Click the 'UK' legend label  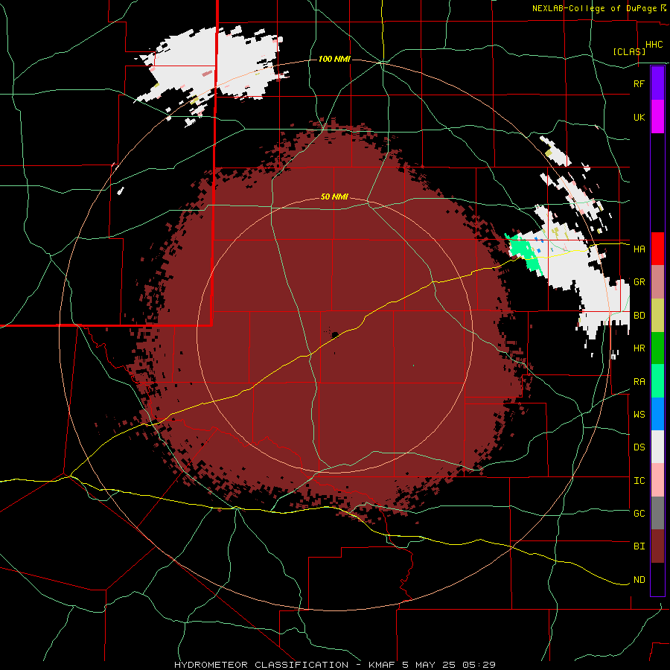[639, 117]
